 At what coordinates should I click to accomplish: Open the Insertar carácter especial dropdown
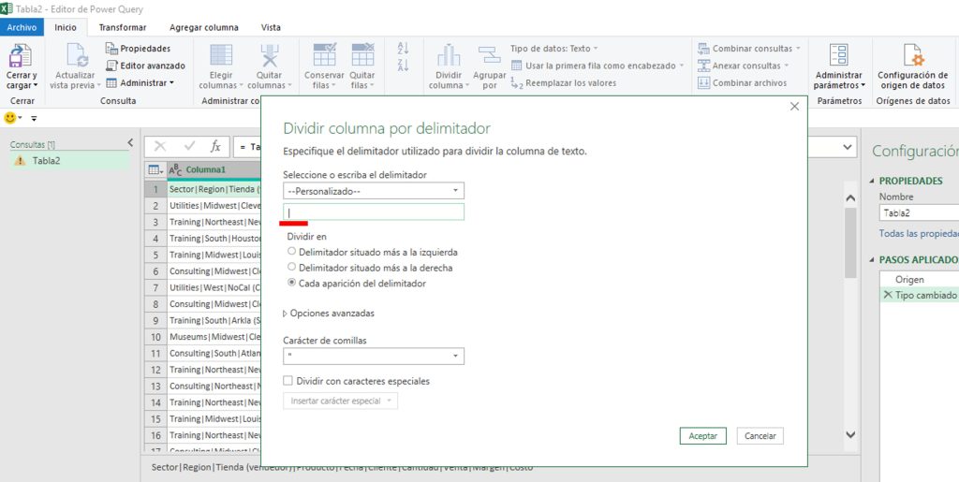pyautogui.click(x=340, y=401)
